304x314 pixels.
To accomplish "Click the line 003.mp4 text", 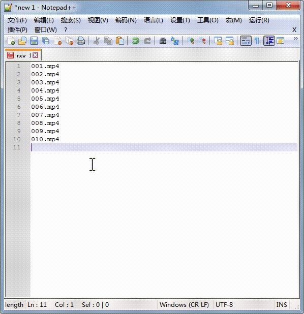I will point(45,82).
